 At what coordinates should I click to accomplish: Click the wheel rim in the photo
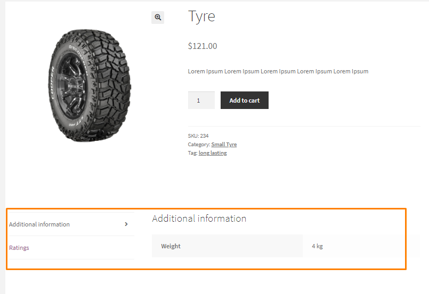(72, 86)
